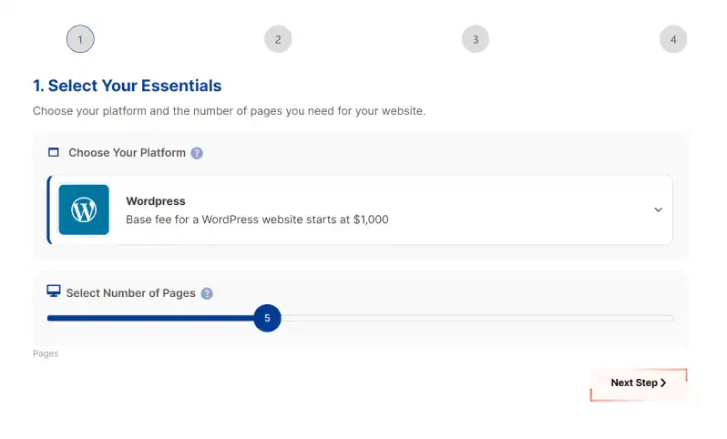Click the monitor icon before Select Number of Pages
Image resolution: width=727 pixels, height=439 pixels.
(54, 291)
